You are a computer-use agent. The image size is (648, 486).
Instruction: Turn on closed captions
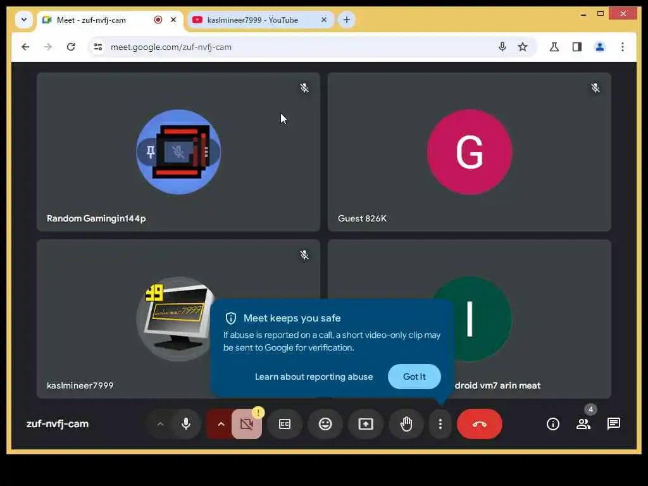tap(285, 423)
